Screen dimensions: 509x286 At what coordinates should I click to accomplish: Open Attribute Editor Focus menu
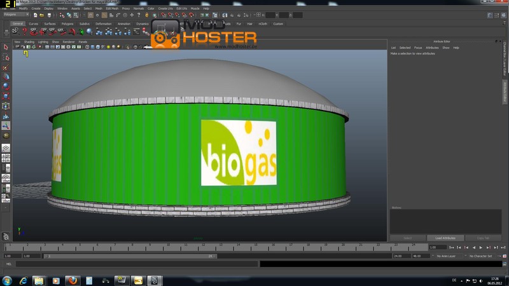418,48
